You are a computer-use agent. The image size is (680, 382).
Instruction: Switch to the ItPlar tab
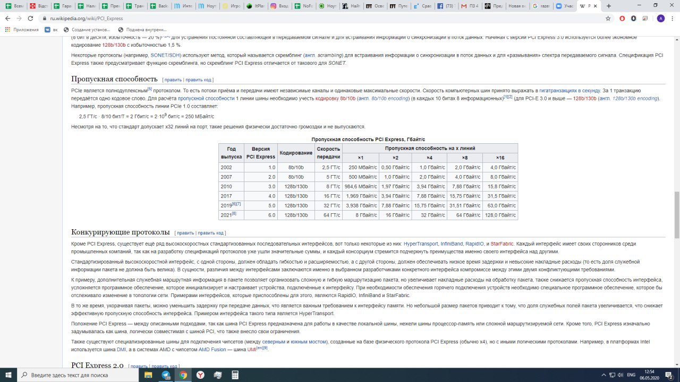pyautogui.click(x=256, y=6)
